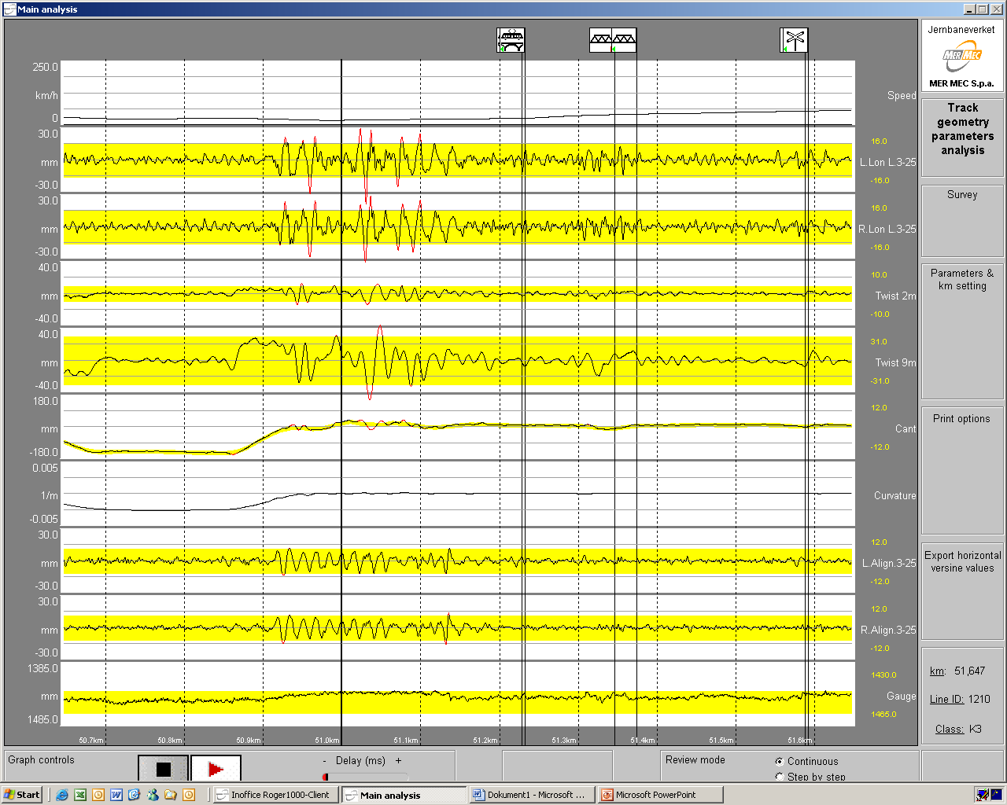This screenshot has width=1007, height=805.
Task: Launch Excel from quick launch
Action: (x=80, y=795)
